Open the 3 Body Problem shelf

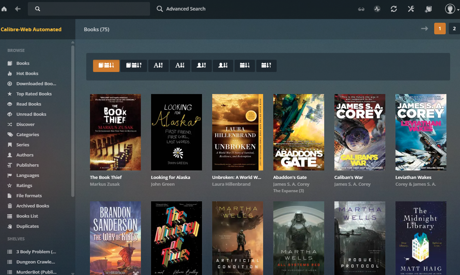[36, 252]
